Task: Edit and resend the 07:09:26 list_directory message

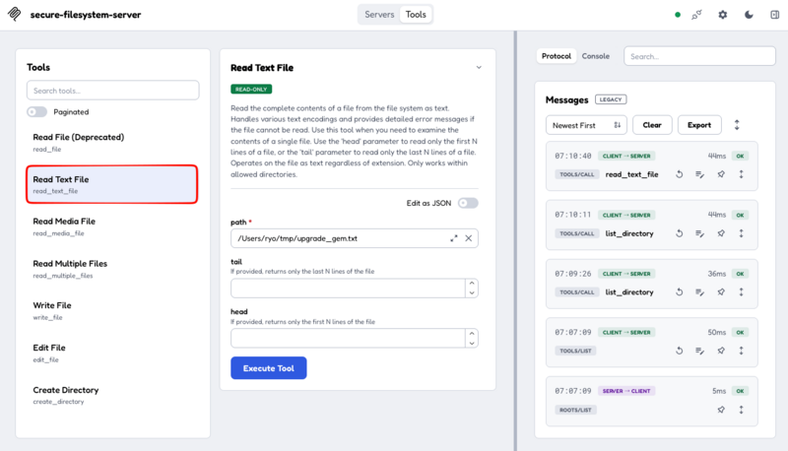Action: pos(699,291)
